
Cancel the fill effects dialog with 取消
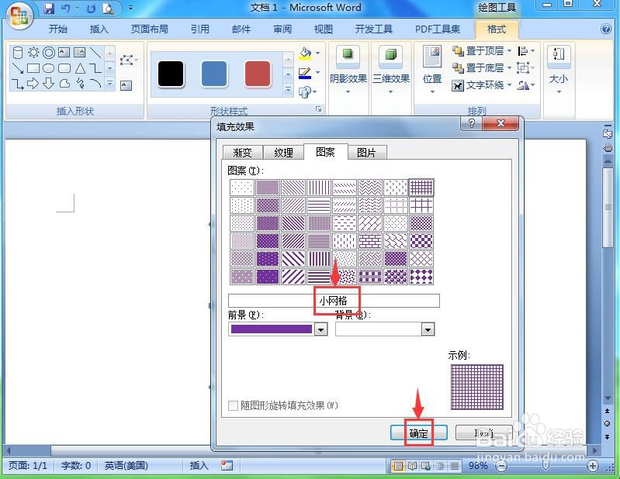coord(484,432)
